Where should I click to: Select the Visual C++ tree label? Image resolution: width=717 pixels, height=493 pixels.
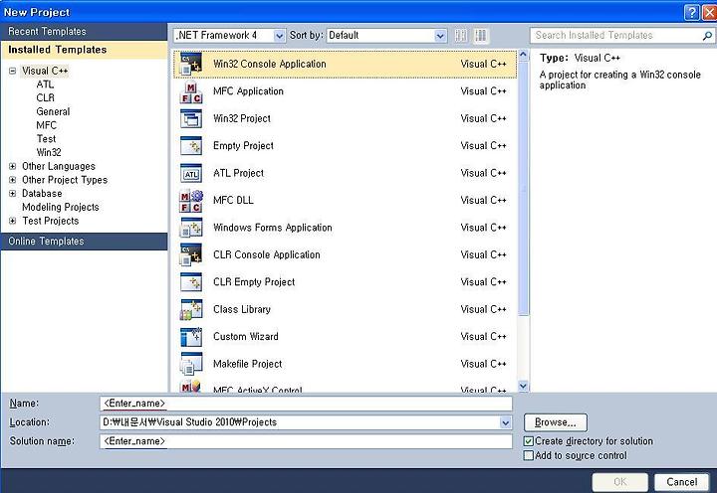pyautogui.click(x=45, y=71)
